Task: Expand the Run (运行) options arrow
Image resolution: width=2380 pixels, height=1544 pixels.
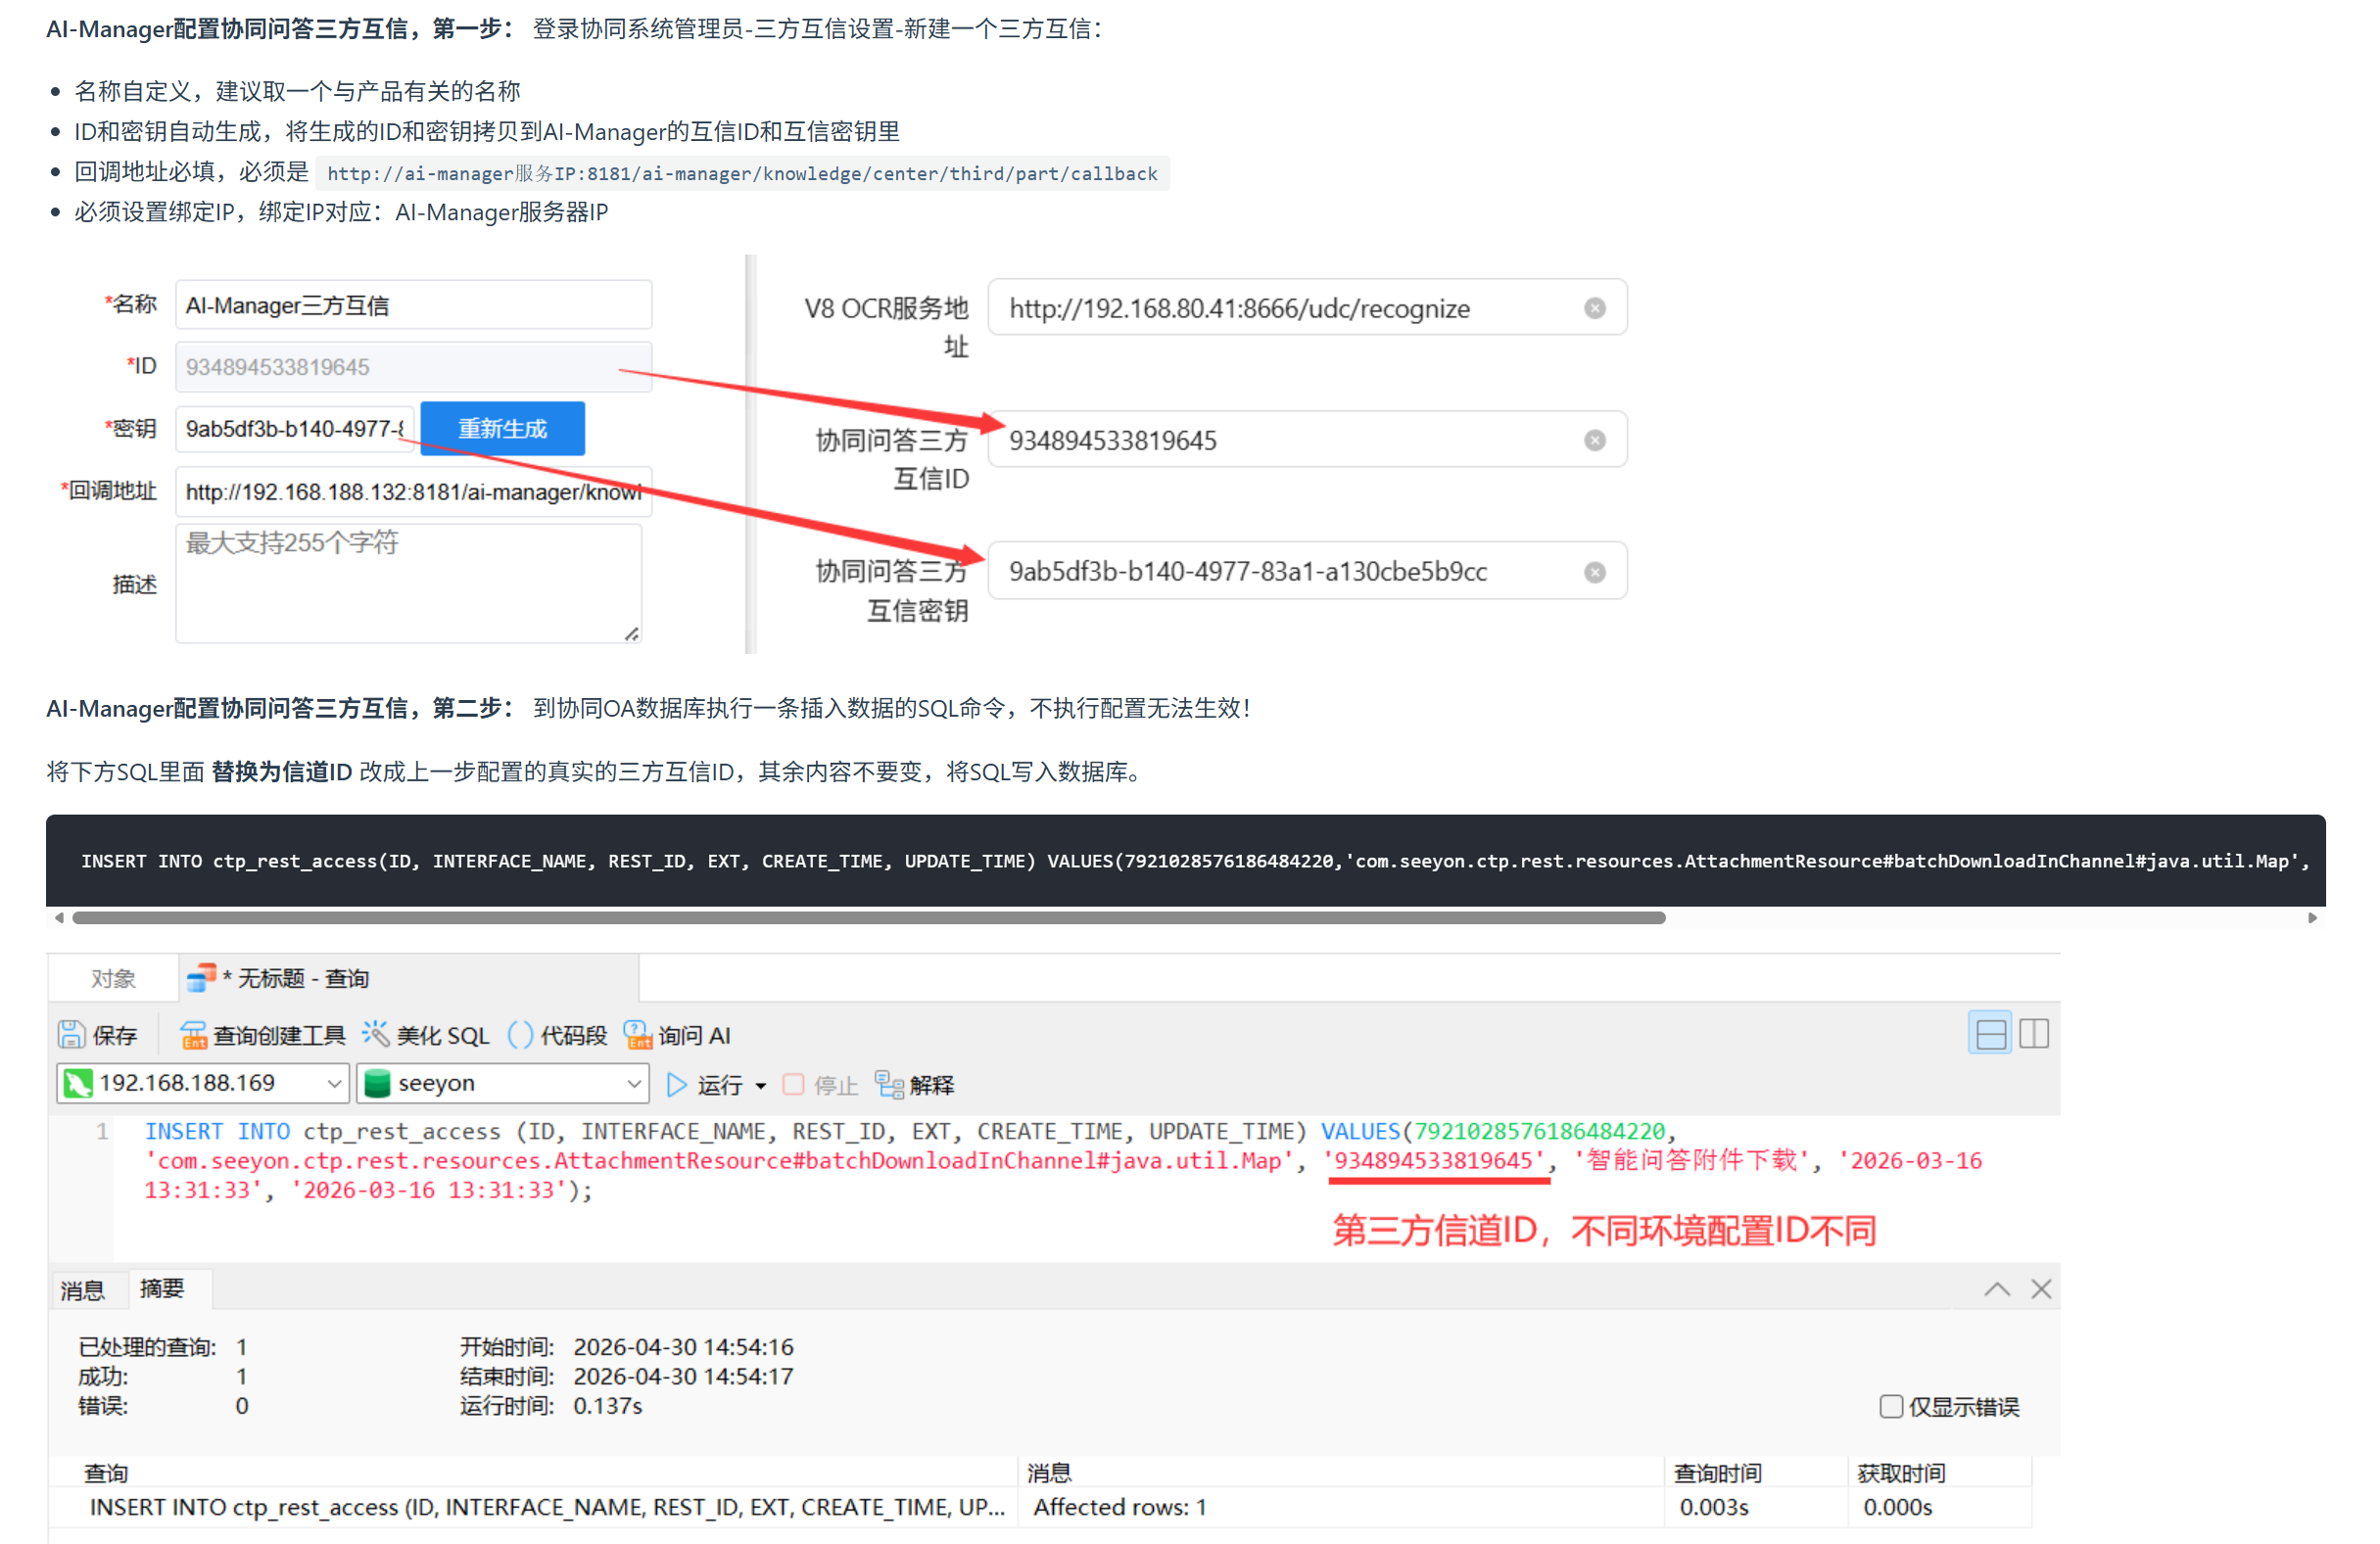Action: tap(761, 1087)
